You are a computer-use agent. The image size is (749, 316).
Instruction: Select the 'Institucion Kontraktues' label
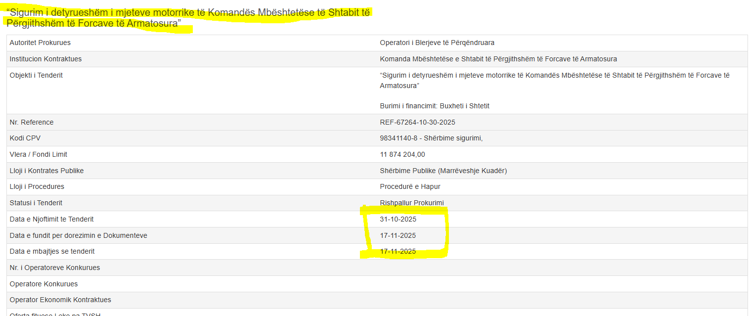(45, 59)
